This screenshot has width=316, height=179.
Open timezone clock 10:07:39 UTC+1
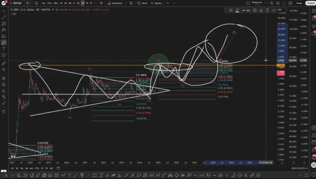299,168
